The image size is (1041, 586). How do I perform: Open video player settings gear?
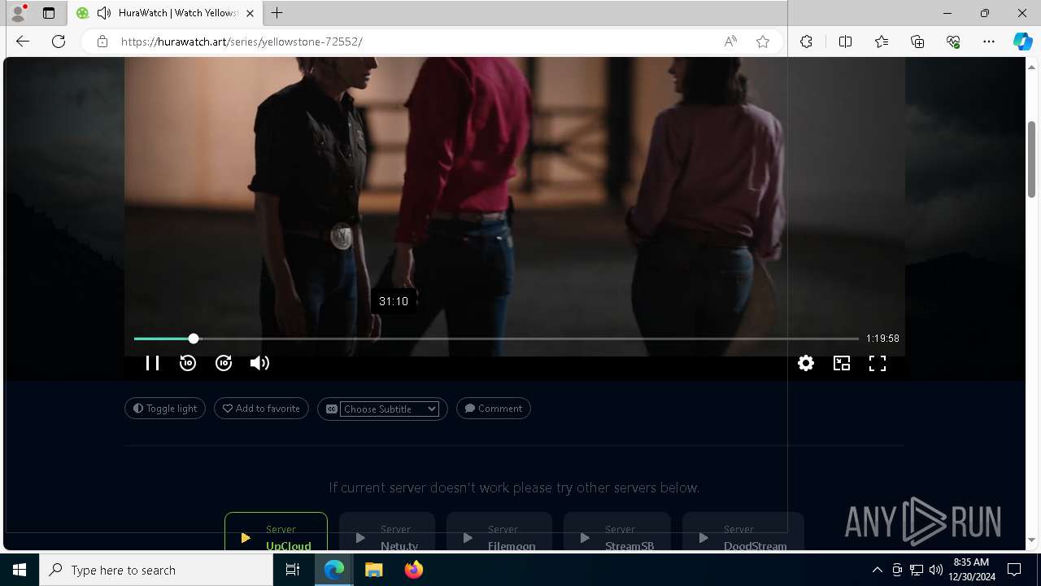point(806,363)
